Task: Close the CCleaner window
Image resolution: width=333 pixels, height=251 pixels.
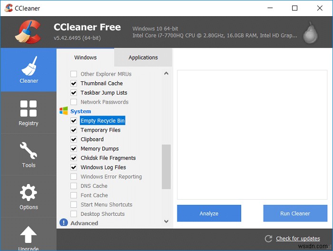Action: (320, 8)
